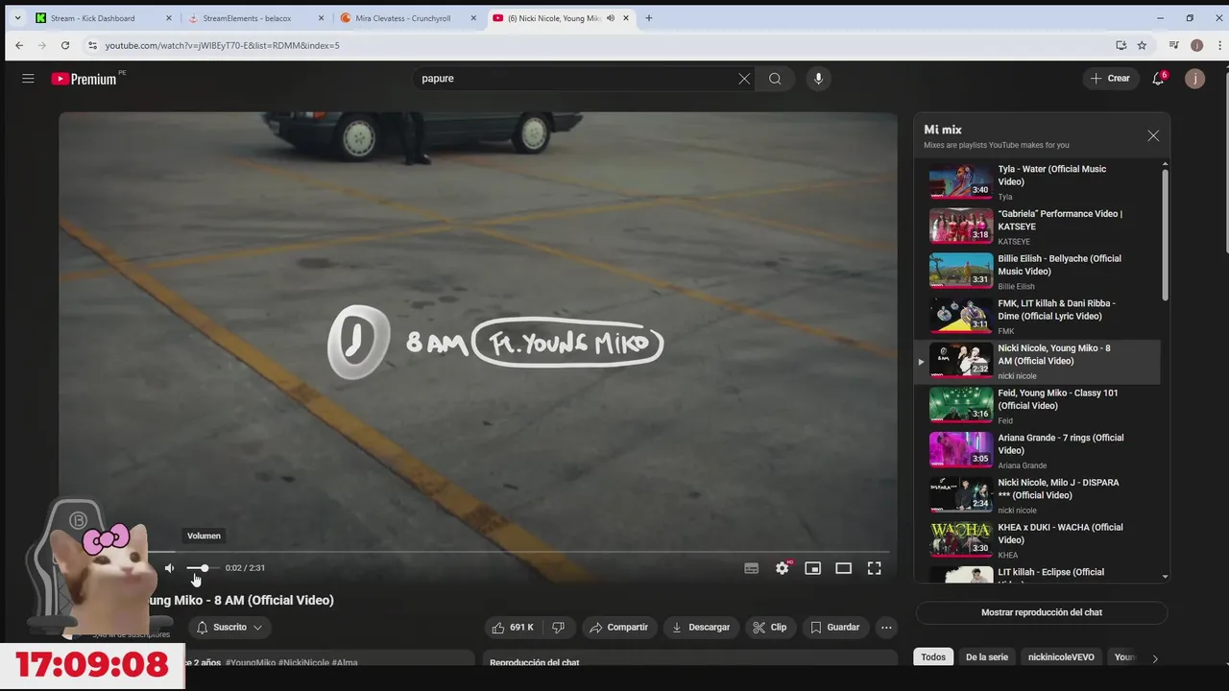
Task: Select the De la serie chip
Action: [x=986, y=657]
